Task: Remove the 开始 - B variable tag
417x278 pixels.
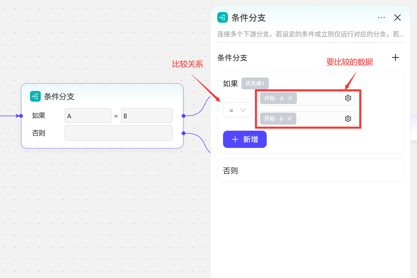Action: [290, 119]
